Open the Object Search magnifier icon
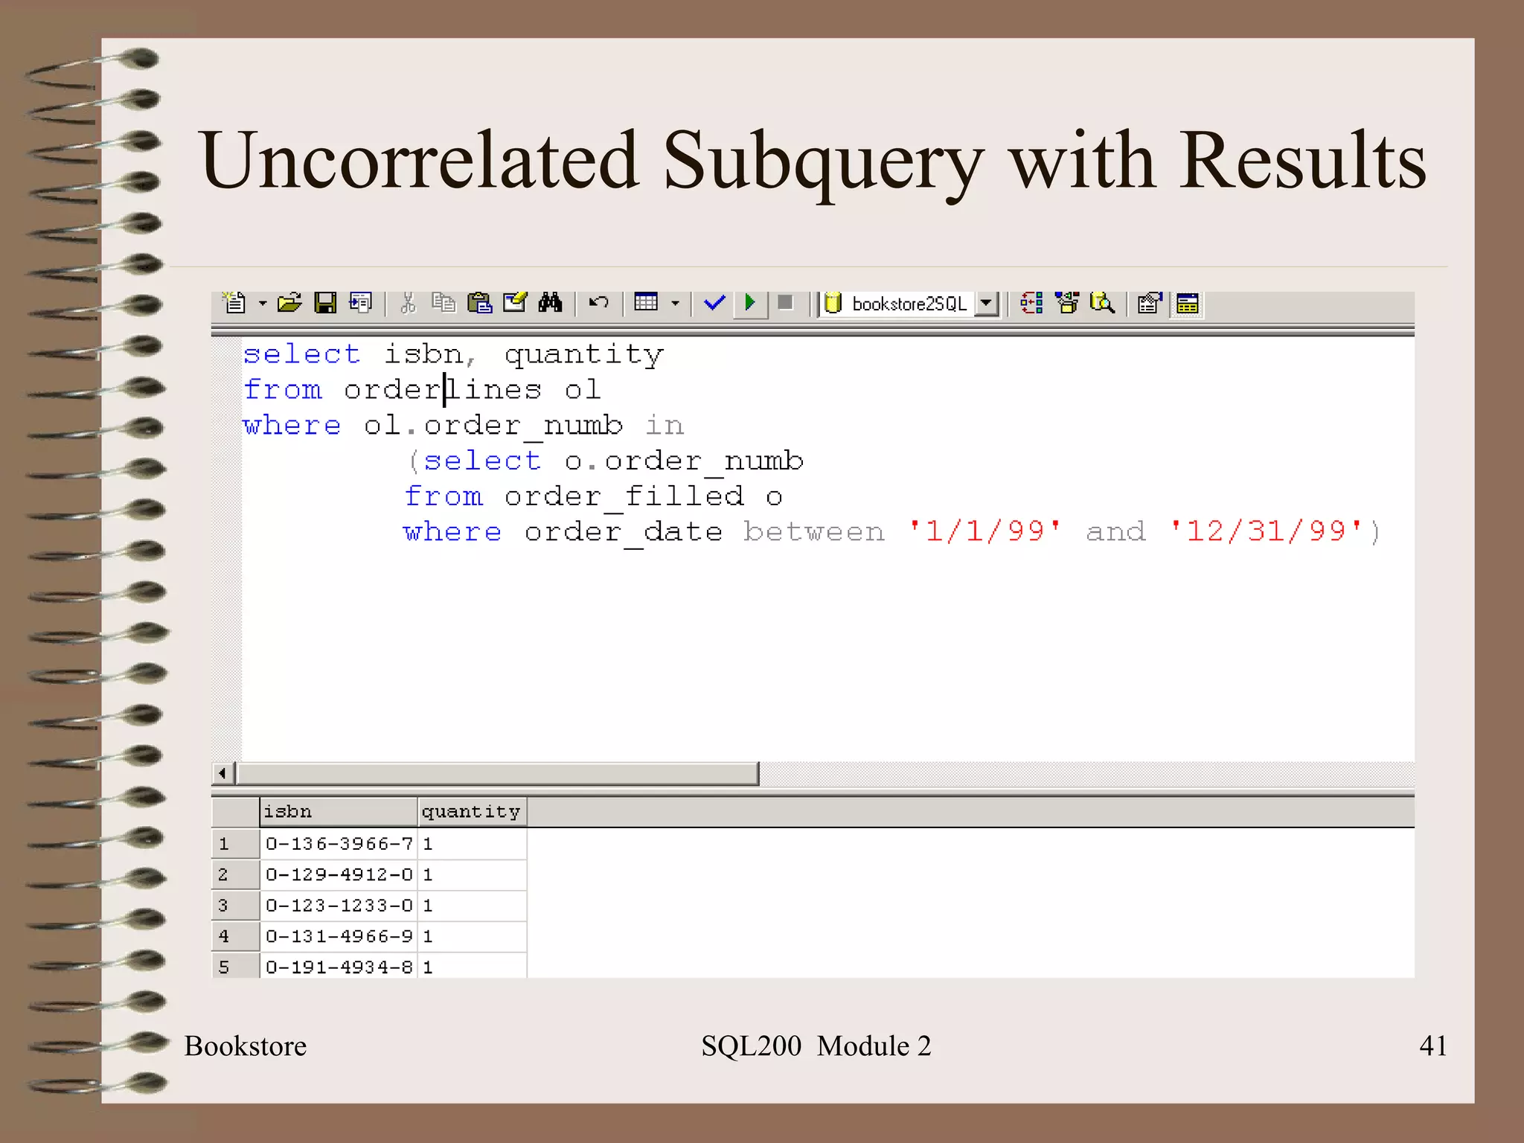 point(1102,303)
